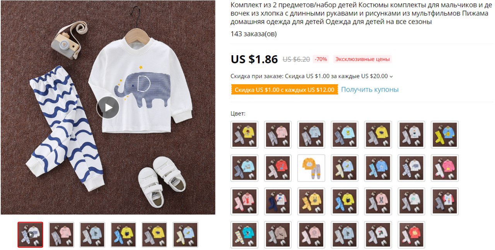
Task: Select the turquoise shirt with rainbow striped pants
Action: point(245,235)
